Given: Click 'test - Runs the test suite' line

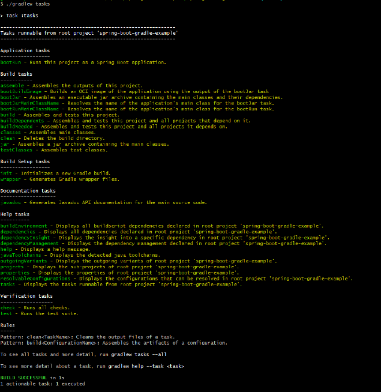Looking at the screenshot, I should pos(39,314).
